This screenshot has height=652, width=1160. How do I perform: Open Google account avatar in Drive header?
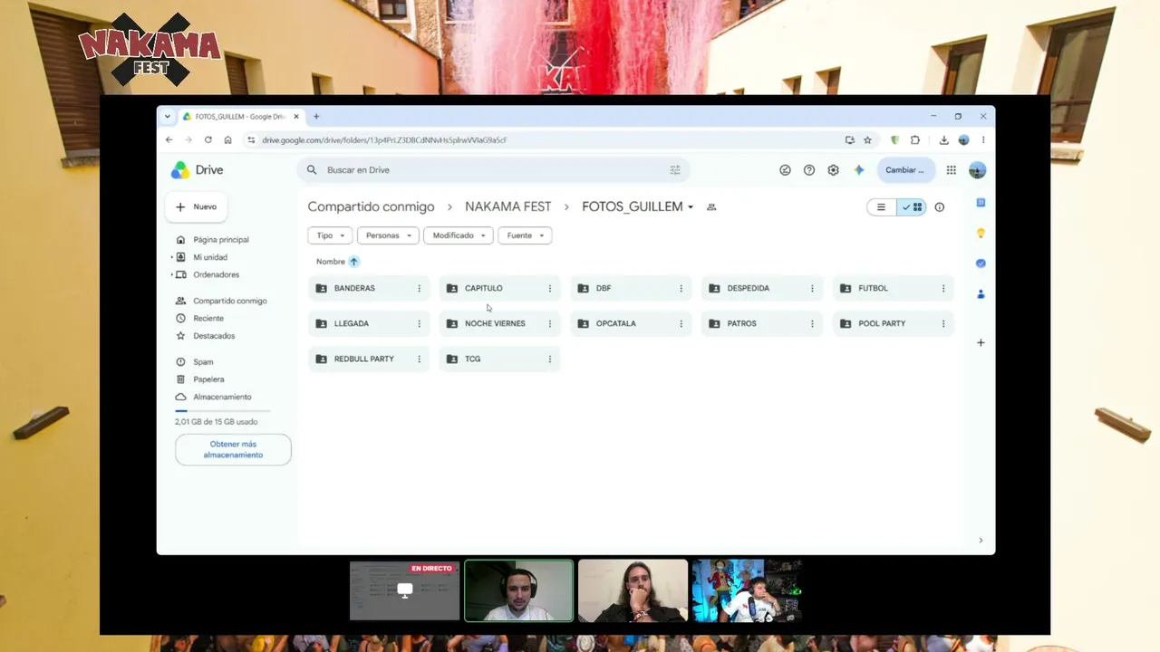point(977,170)
